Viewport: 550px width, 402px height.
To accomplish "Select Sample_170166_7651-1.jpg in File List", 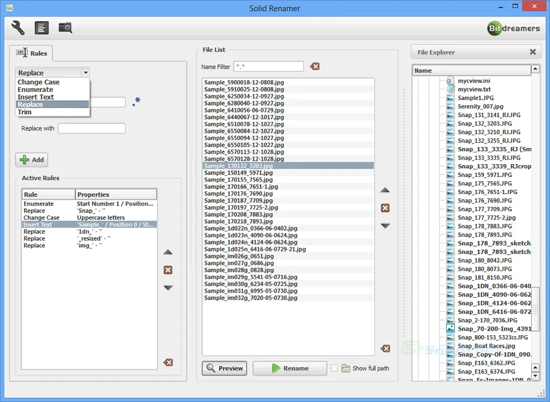I will point(288,186).
